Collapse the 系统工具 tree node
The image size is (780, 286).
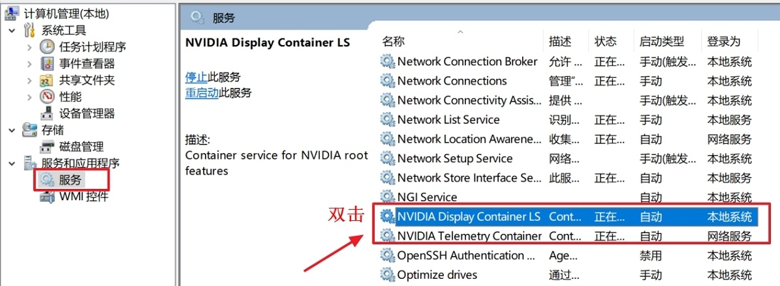click(12, 30)
